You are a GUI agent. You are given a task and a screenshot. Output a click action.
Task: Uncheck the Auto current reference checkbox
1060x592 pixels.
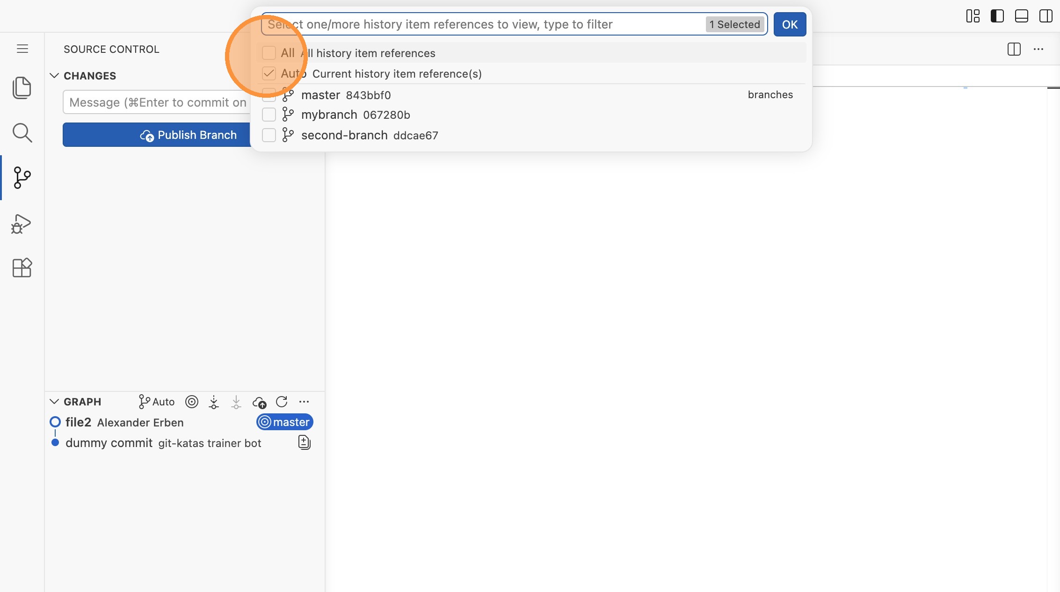(x=269, y=73)
